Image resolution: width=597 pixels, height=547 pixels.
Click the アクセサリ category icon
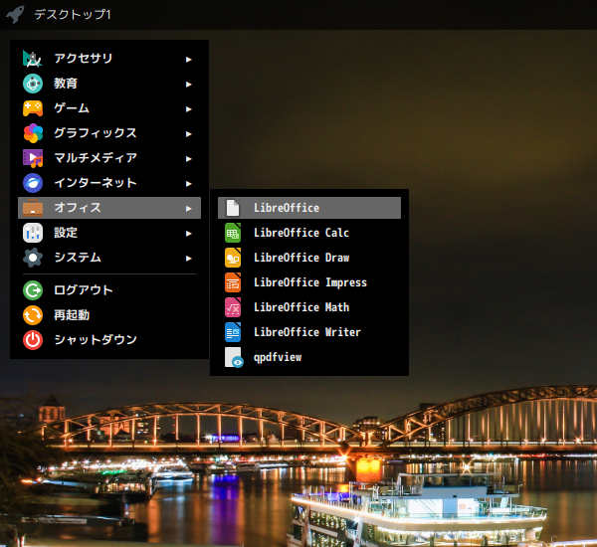33,59
